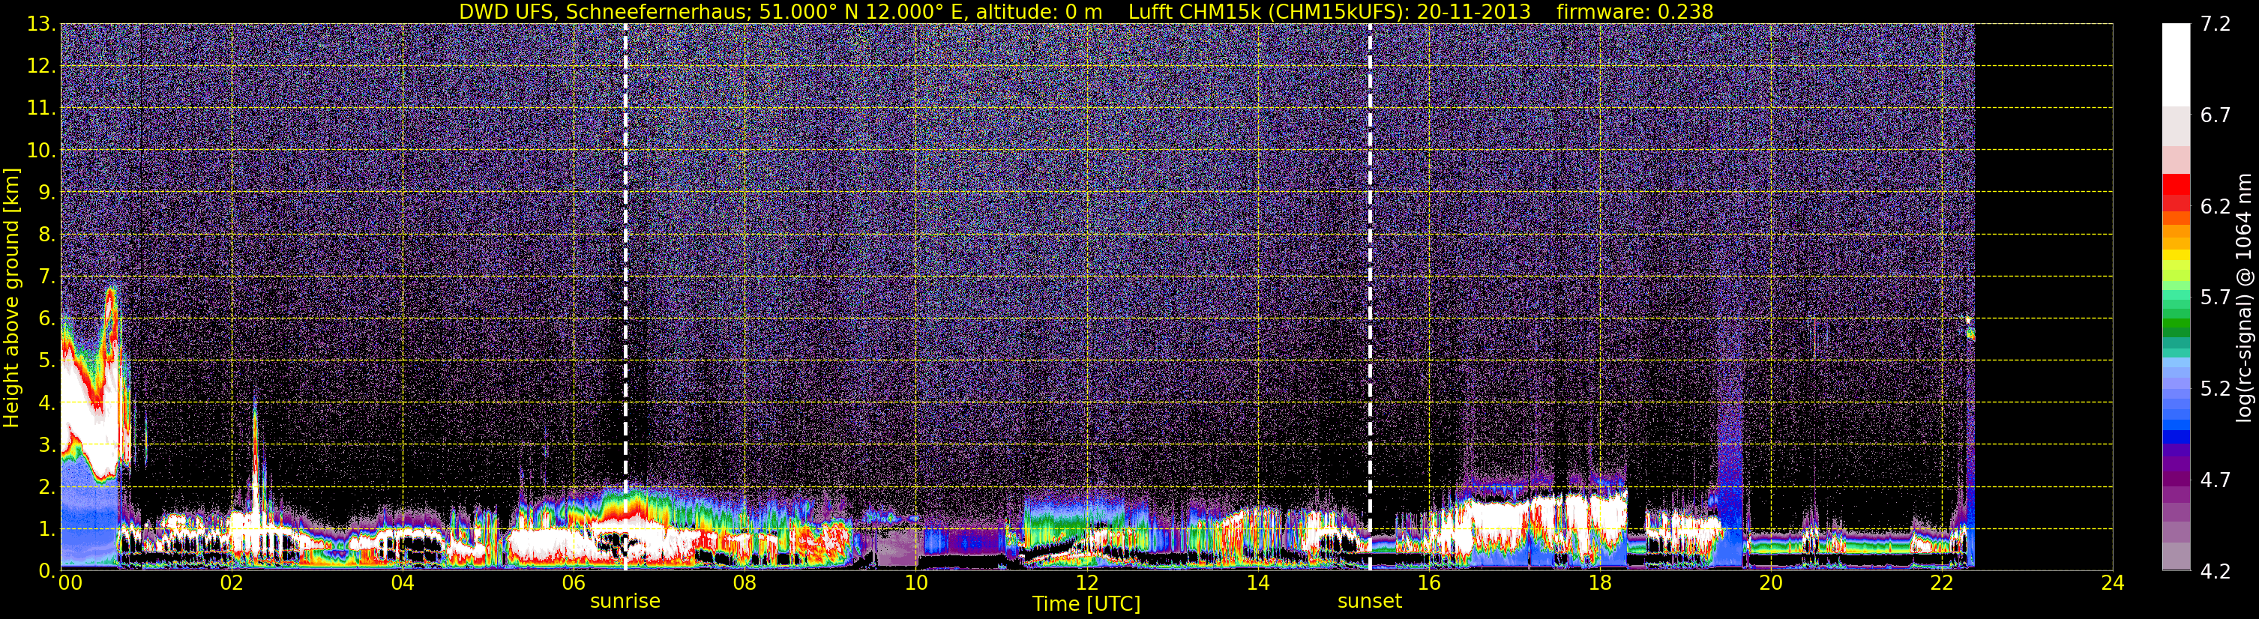Click the time axis tick label '24'
Screen dimensions: 2259x619
[x=2113, y=583]
